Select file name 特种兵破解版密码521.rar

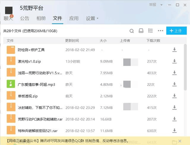click(x=38, y=131)
